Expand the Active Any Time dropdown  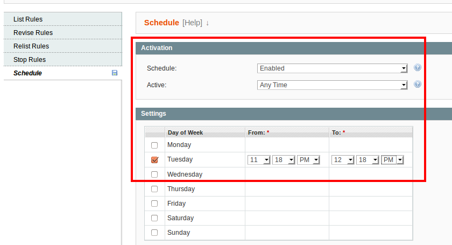coord(332,85)
